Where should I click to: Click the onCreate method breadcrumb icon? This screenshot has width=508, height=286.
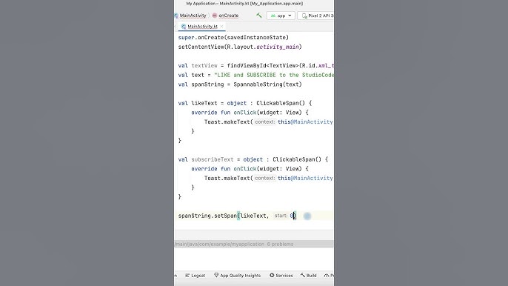tap(215, 16)
